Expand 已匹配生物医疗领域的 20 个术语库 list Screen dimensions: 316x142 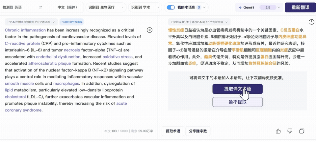pos(31,22)
